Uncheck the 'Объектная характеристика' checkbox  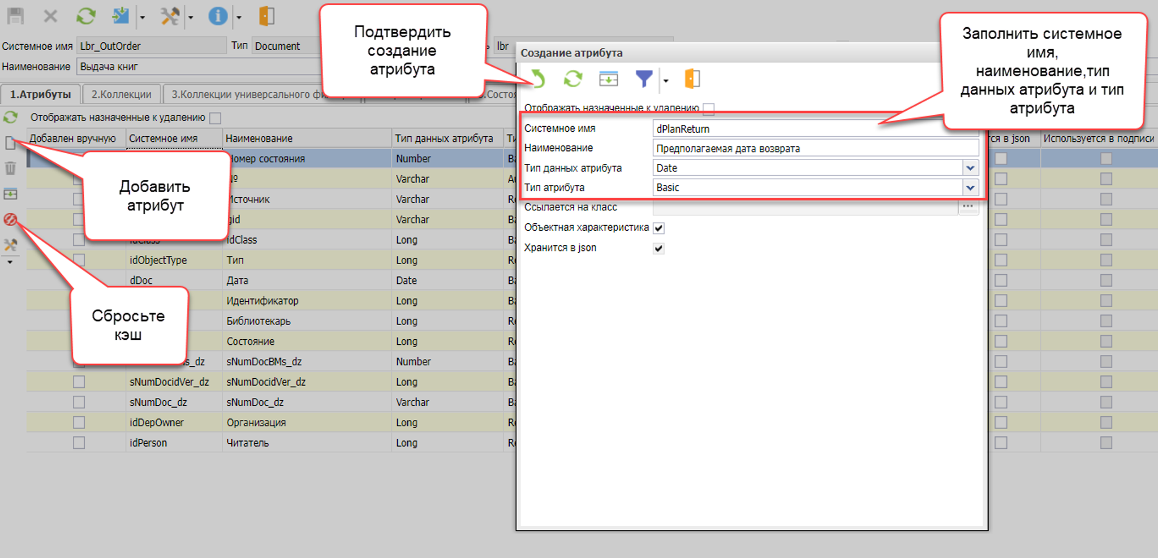coord(658,228)
